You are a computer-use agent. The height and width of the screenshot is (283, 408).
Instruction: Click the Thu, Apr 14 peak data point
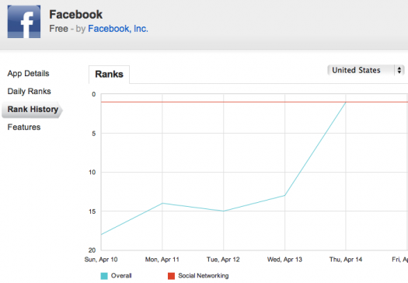tap(346, 102)
